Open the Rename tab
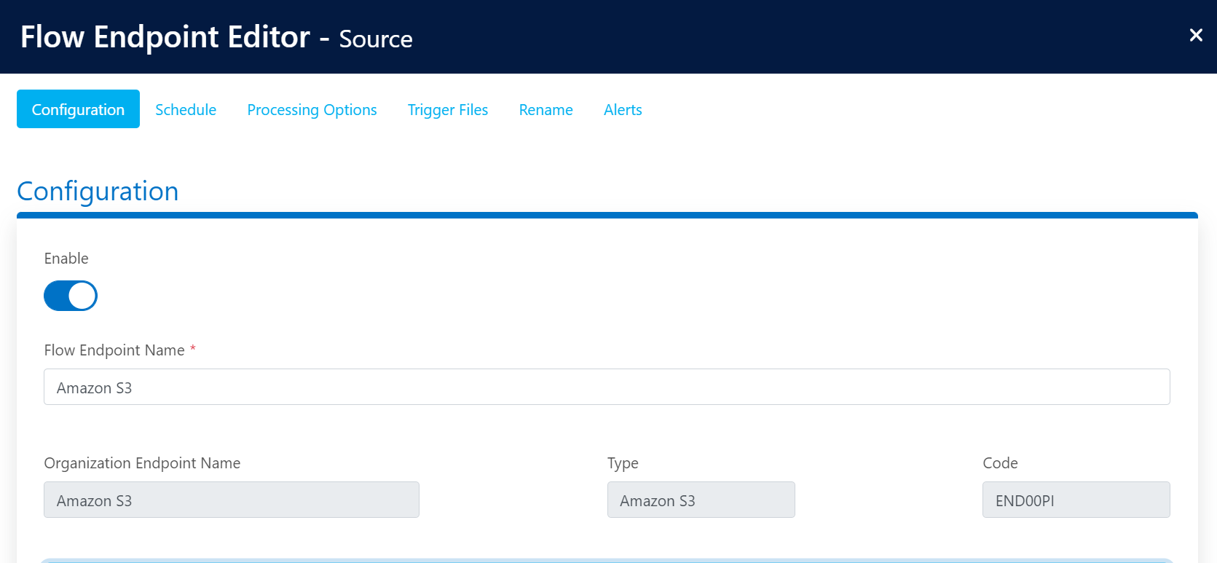Screen dimensions: 1217x563 [x=546, y=109]
